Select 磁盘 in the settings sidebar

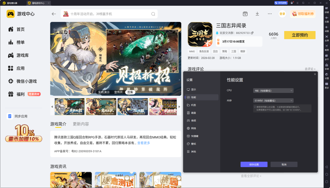tap(201, 113)
